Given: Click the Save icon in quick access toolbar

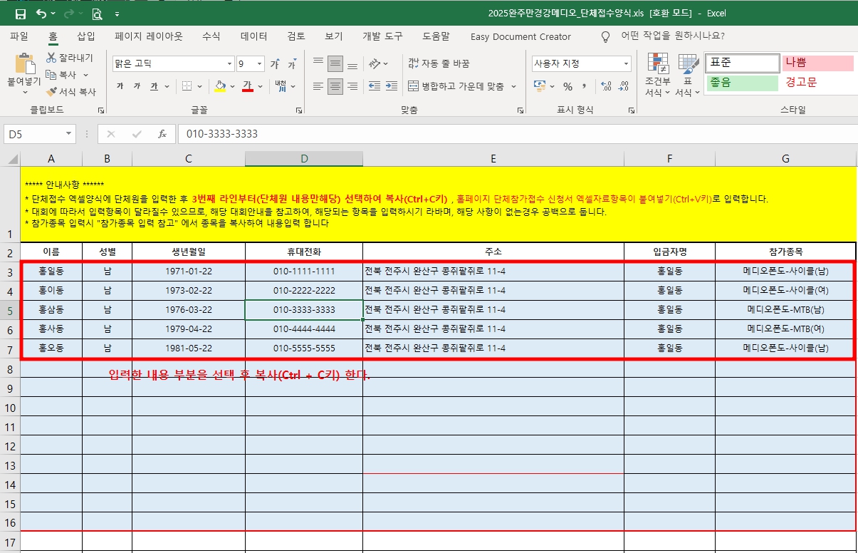Looking at the screenshot, I should point(21,14).
